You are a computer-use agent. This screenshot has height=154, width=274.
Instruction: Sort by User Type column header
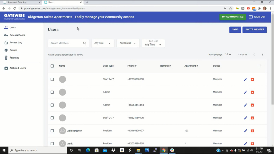pyautogui.click(x=108, y=66)
